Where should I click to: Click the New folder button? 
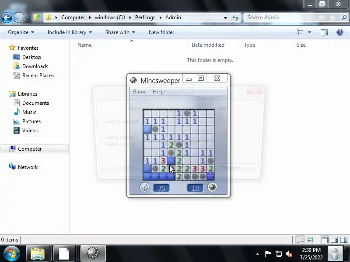[161, 32]
